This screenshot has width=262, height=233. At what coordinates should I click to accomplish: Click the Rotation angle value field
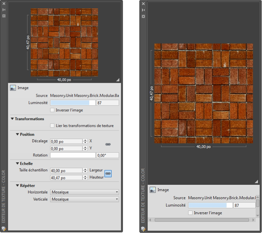point(107,155)
